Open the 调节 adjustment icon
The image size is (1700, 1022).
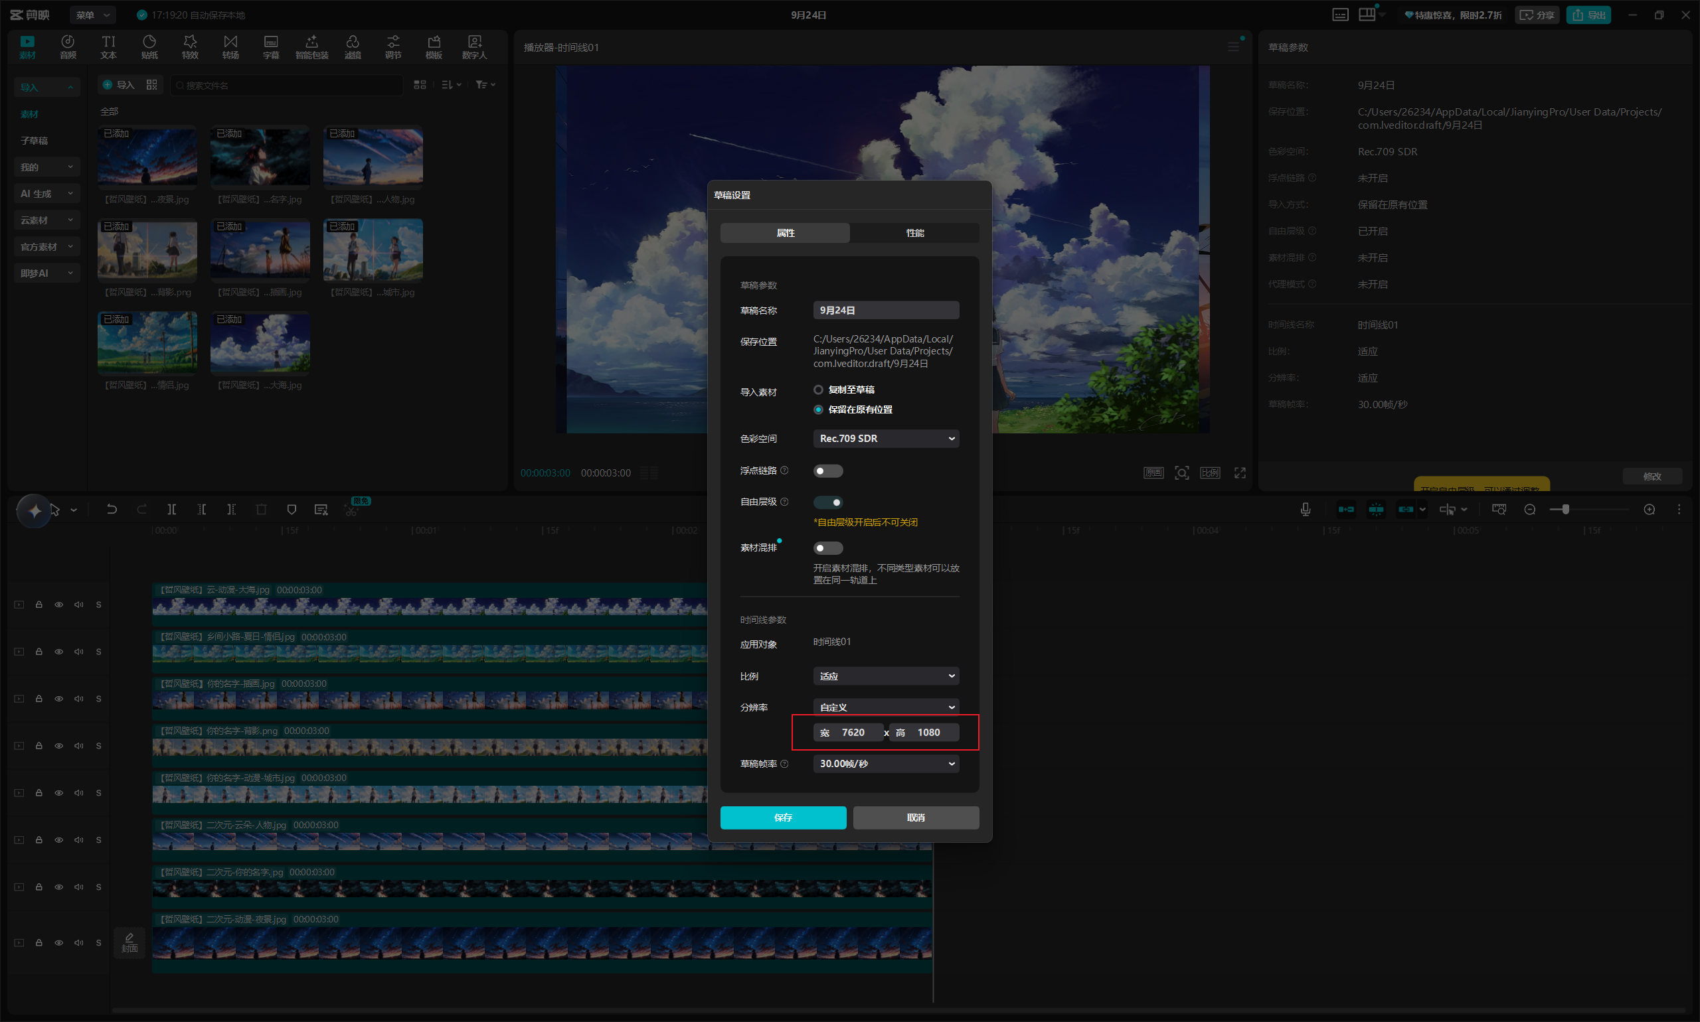(392, 47)
